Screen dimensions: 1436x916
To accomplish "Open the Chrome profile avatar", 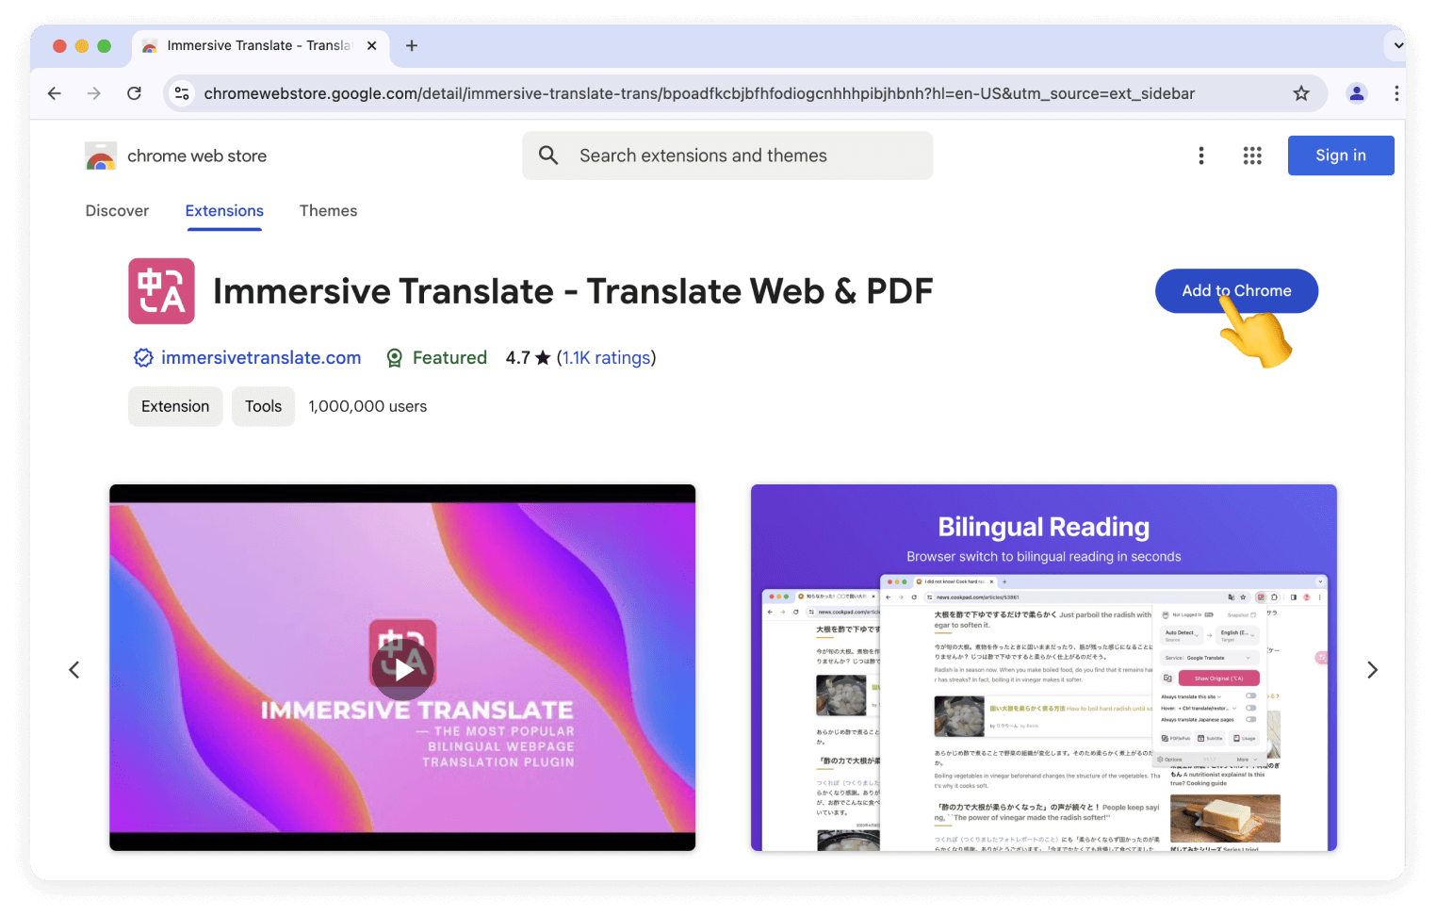I will click(x=1356, y=93).
